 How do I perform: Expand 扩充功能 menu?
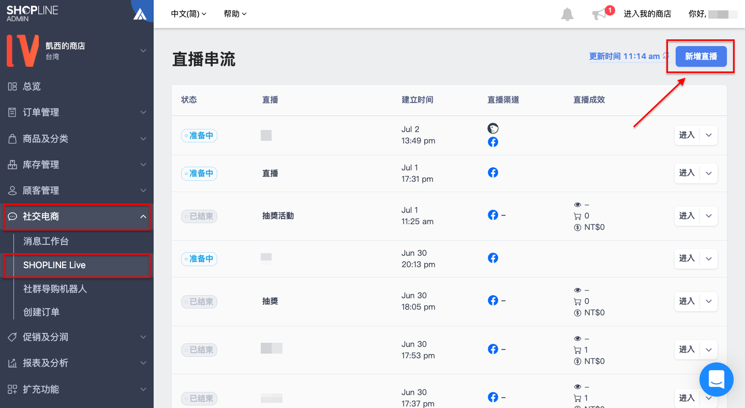point(77,389)
